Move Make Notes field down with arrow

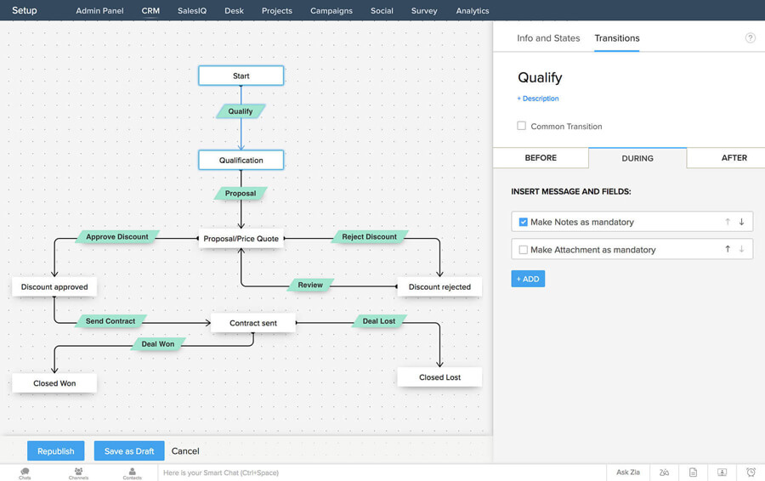click(x=741, y=222)
